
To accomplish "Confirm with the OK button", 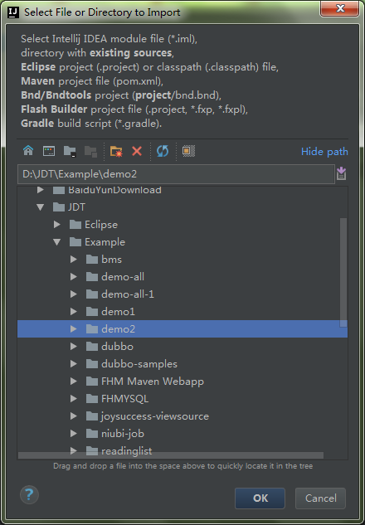I will pyautogui.click(x=260, y=498).
